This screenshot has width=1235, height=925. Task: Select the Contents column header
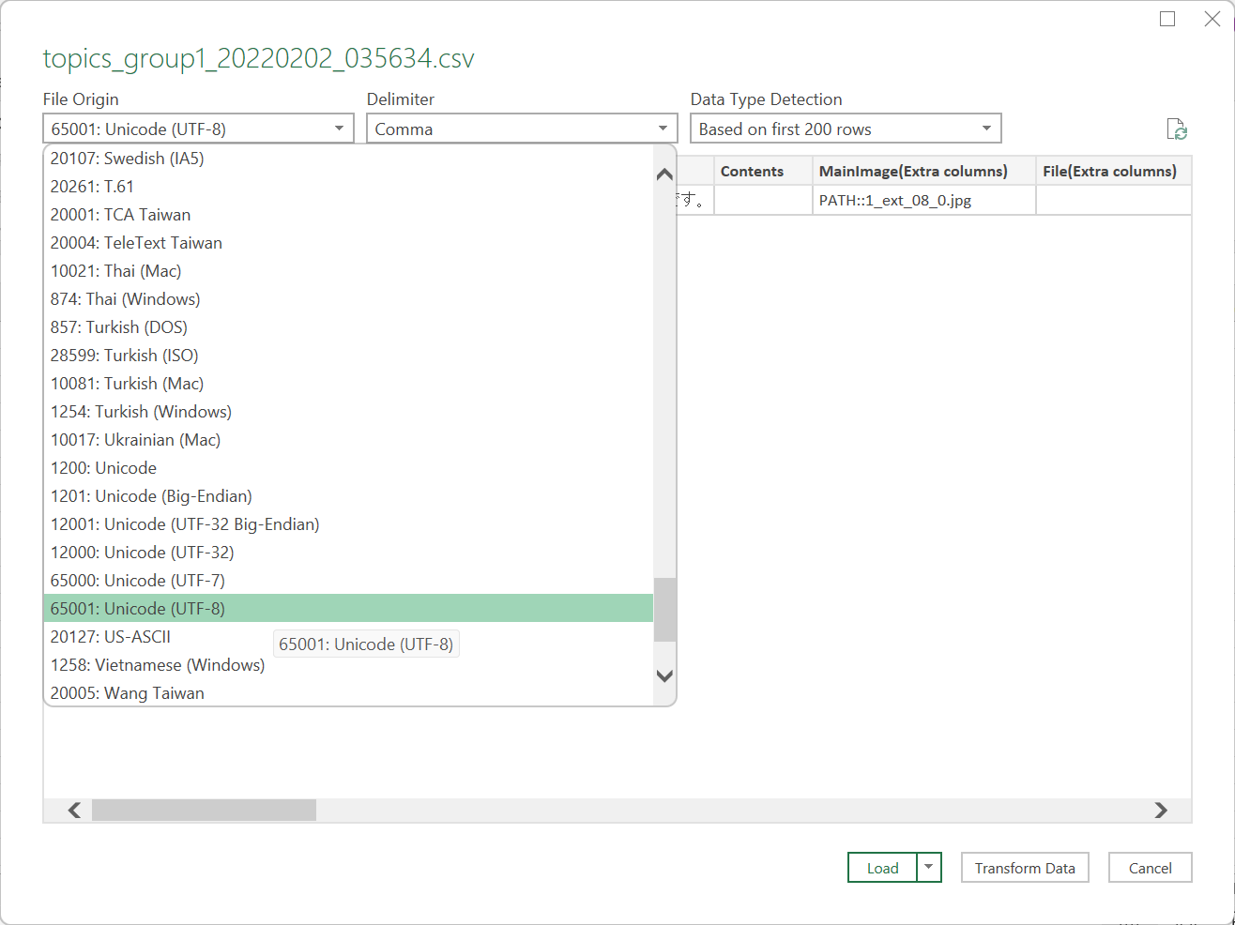754,170
